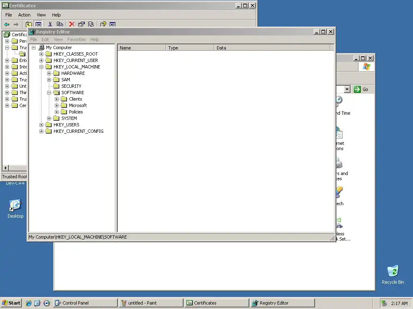This screenshot has width=413, height=309.
Task: Switch to Certificates taskbar button
Action: point(217,303)
